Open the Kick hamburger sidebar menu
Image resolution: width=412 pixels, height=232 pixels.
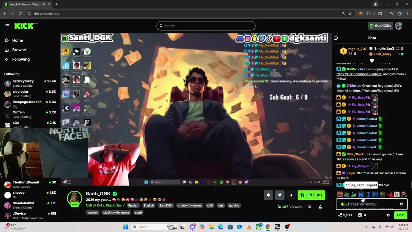(x=7, y=26)
